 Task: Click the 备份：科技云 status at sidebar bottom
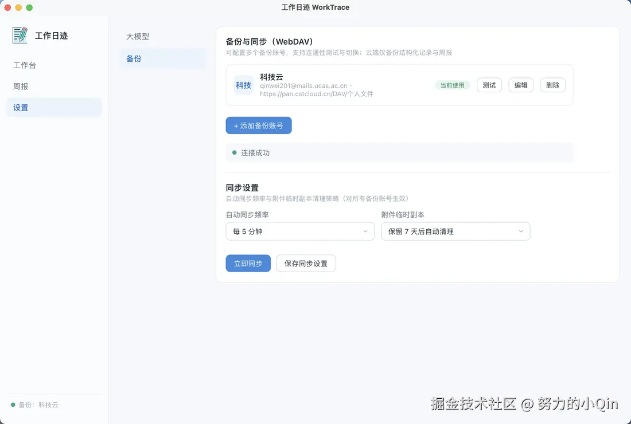tap(34, 405)
